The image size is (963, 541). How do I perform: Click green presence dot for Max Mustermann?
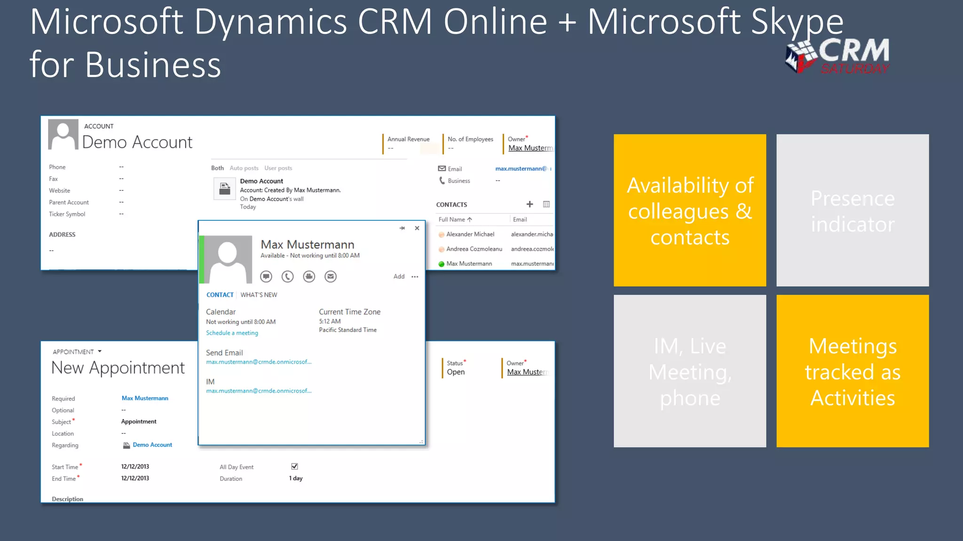coord(442,264)
